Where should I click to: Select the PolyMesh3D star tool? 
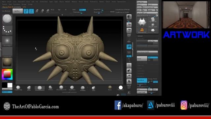(153, 25)
